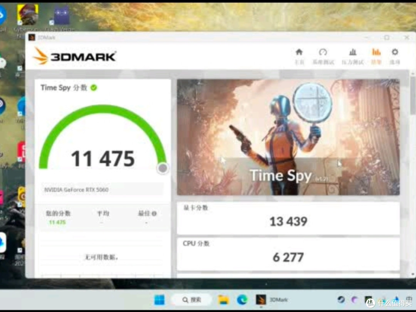Click the taskbar search box
The width and height of the screenshot is (416, 312).
pos(191,300)
